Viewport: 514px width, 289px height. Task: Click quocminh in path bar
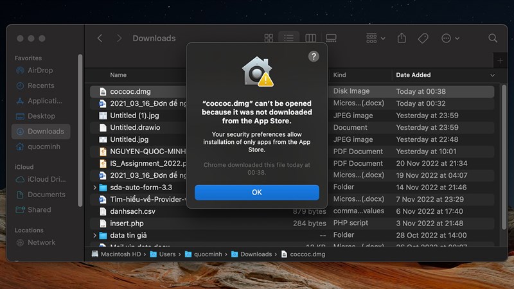pos(204,254)
